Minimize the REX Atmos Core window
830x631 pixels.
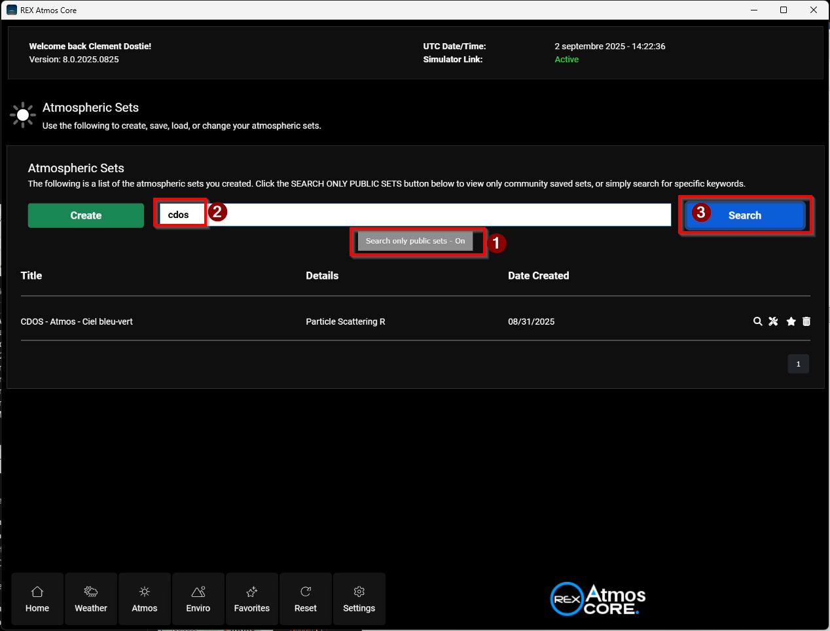click(754, 10)
